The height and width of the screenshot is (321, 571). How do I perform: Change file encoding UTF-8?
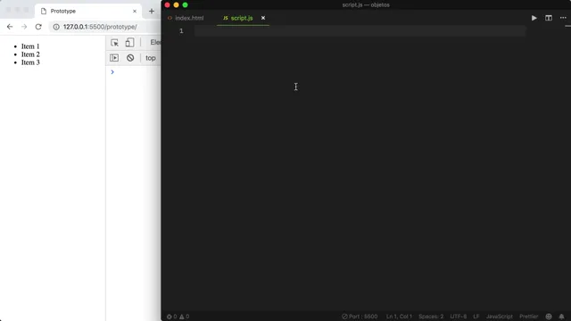tap(458, 317)
